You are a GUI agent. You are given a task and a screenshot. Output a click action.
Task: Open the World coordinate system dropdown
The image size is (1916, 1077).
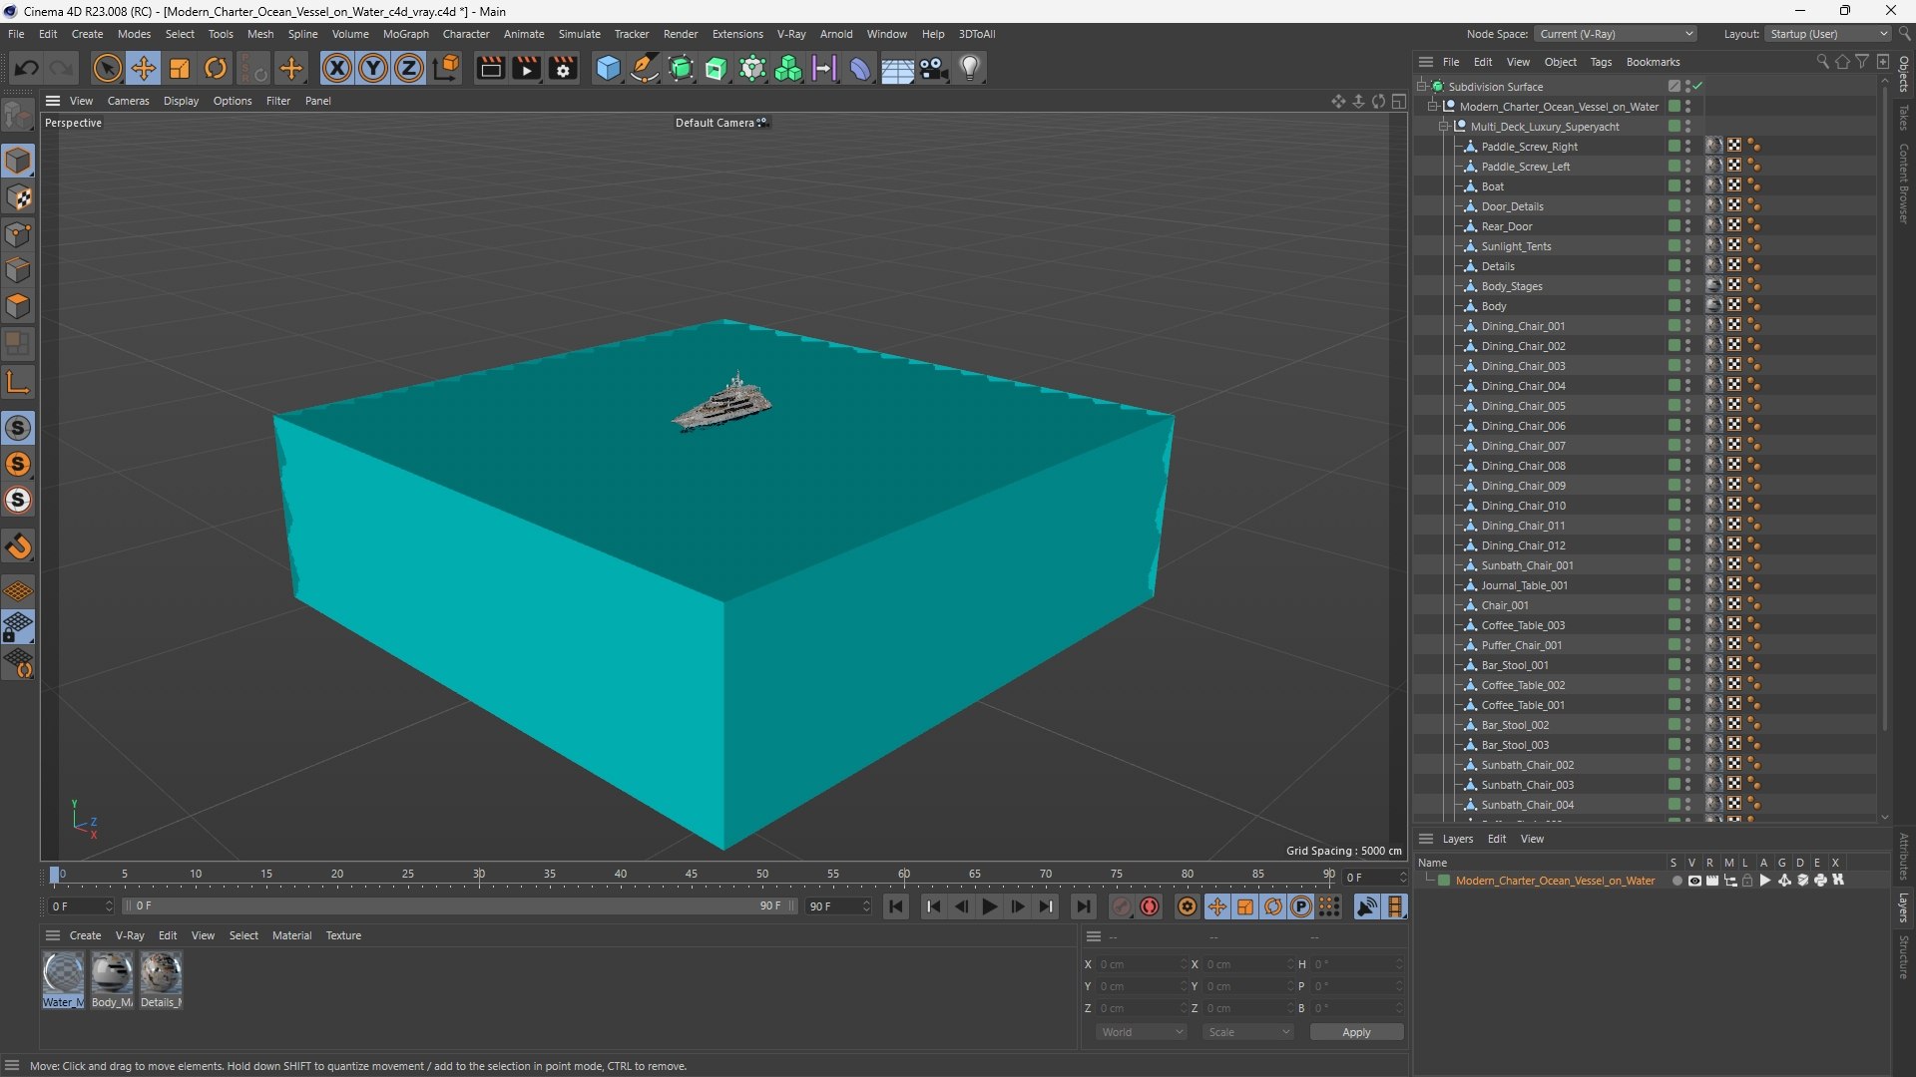[x=1142, y=1032]
